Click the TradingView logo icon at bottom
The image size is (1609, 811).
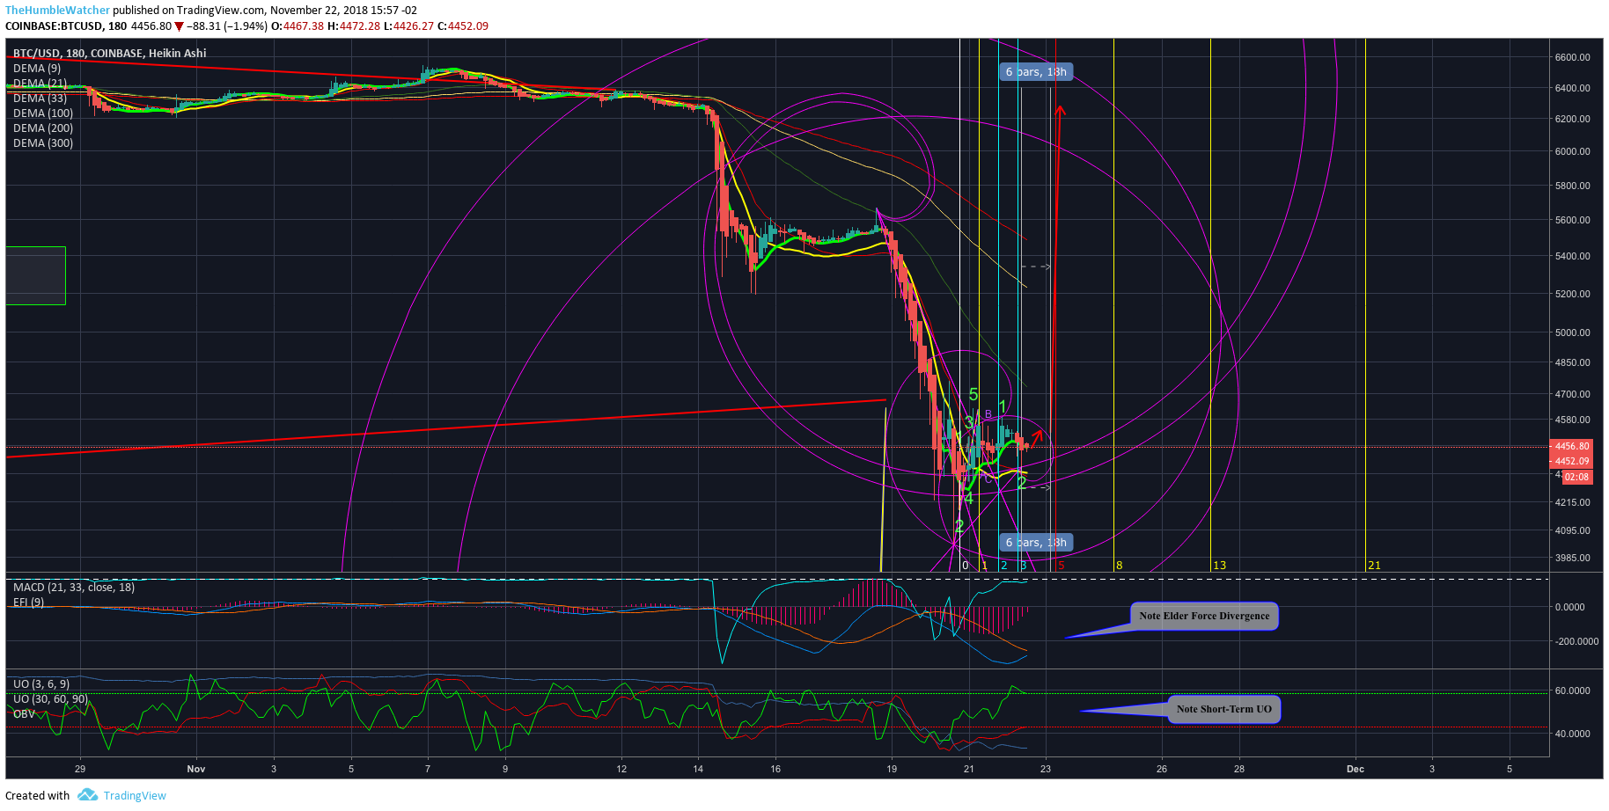[87, 795]
